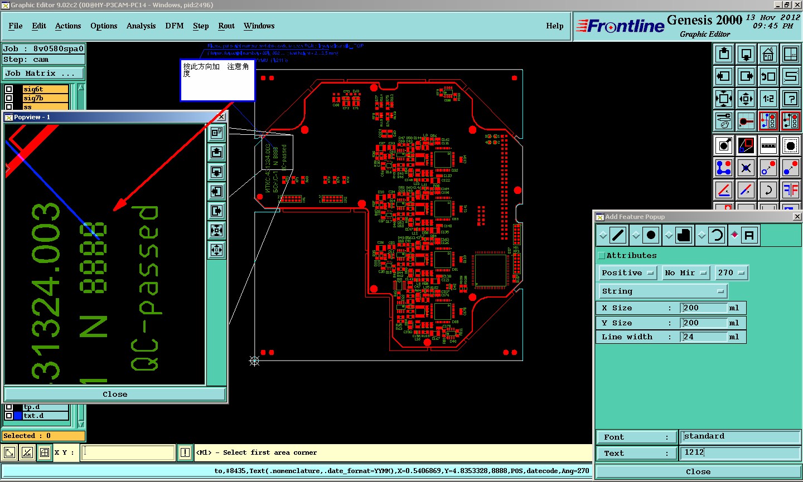This screenshot has height=482, width=803.
Task: Click the Job Matrix button
Action: tap(43, 74)
